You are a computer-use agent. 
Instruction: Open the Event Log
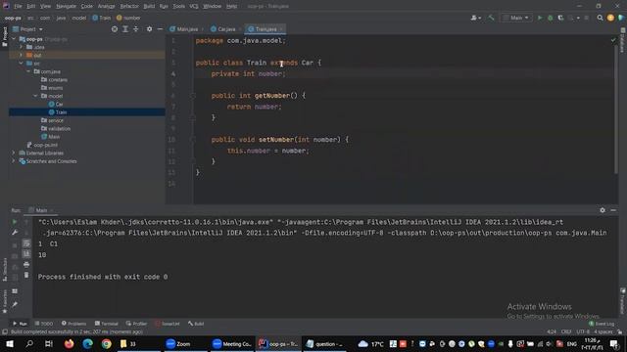(602, 324)
